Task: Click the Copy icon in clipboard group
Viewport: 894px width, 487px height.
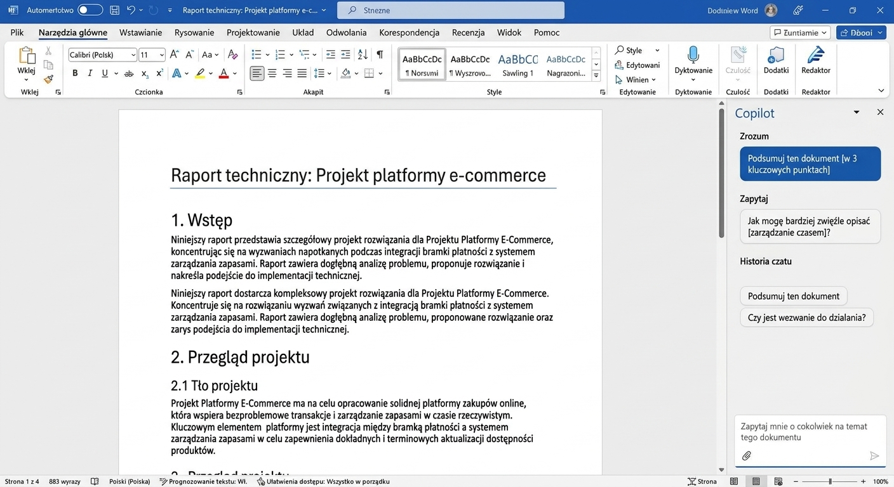Action: 48,65
